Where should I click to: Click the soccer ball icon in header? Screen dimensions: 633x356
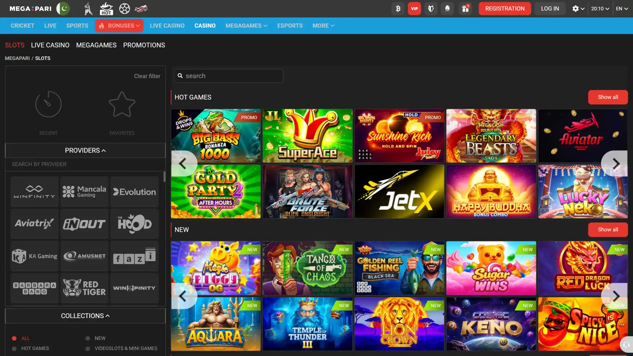pyautogui.click(x=124, y=9)
